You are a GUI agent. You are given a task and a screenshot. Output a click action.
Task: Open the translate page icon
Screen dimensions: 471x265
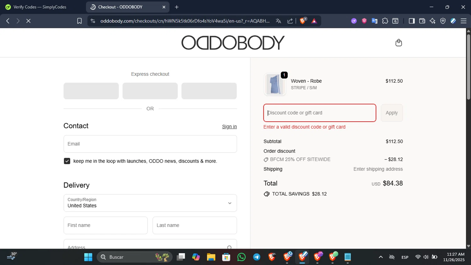[x=278, y=21]
